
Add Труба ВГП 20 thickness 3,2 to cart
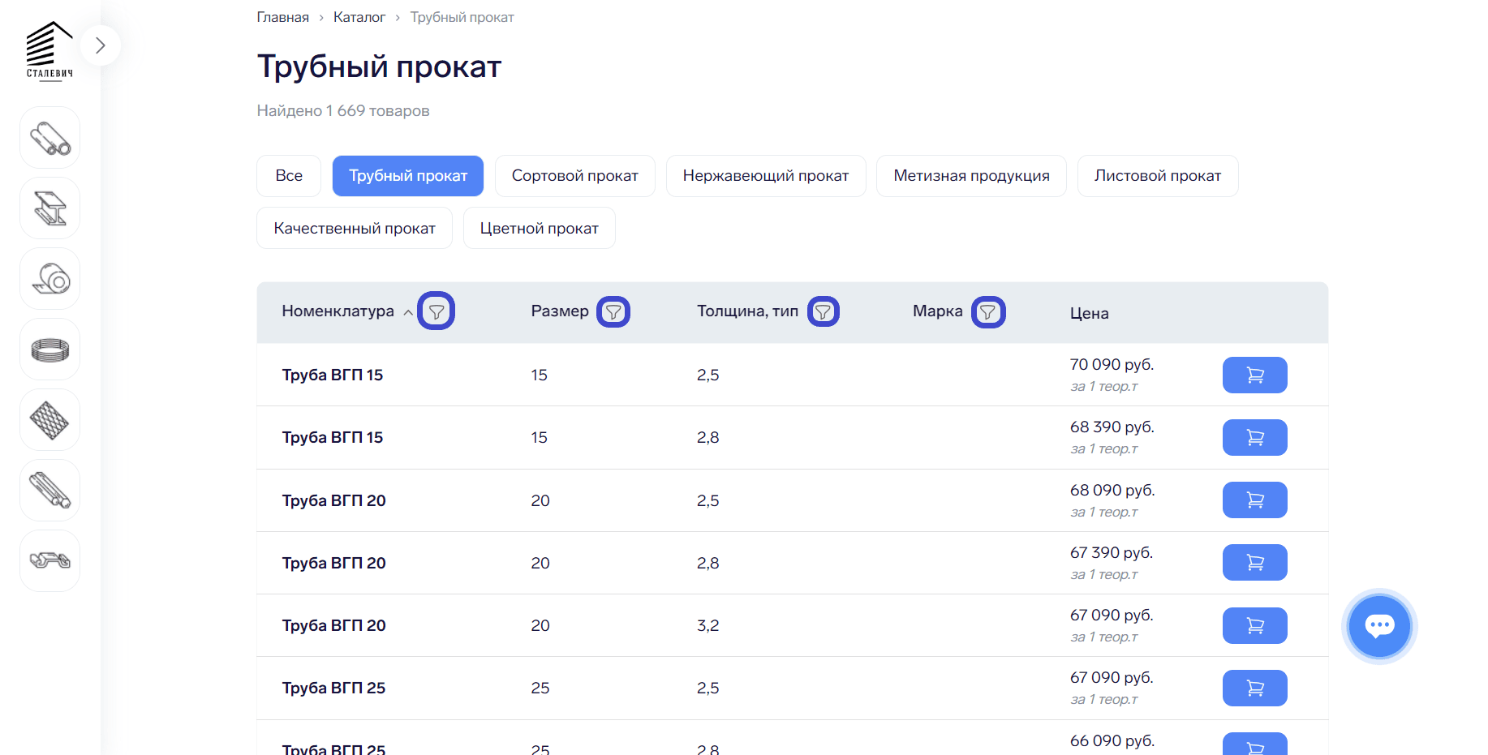coord(1255,625)
